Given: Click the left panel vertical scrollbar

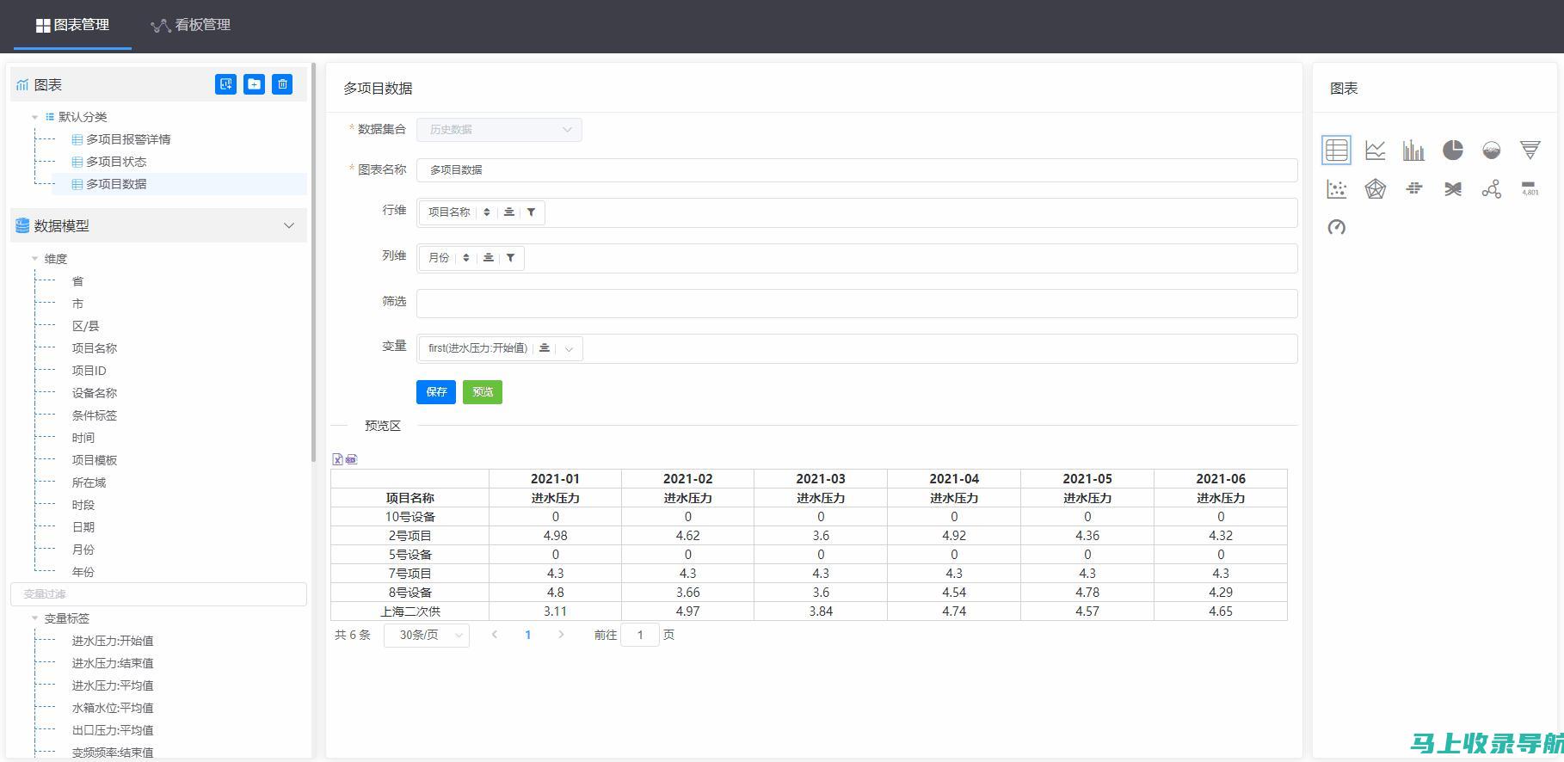Looking at the screenshot, I should click(314, 262).
